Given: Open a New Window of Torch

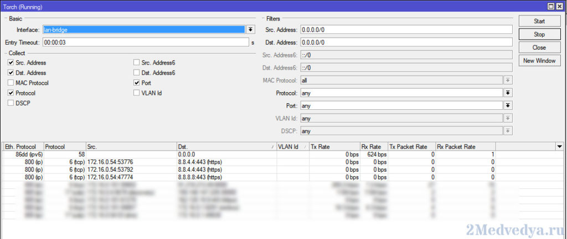Looking at the screenshot, I should pyautogui.click(x=539, y=61).
